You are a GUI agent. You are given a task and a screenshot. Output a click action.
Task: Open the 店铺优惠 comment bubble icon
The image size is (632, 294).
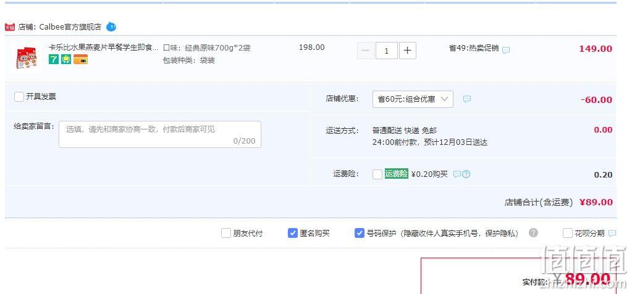(x=467, y=99)
